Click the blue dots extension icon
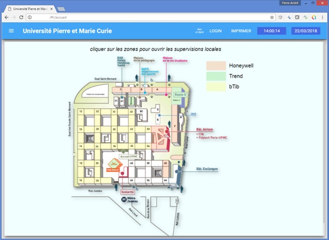The width and height of the screenshot is (329, 240). click(x=289, y=17)
